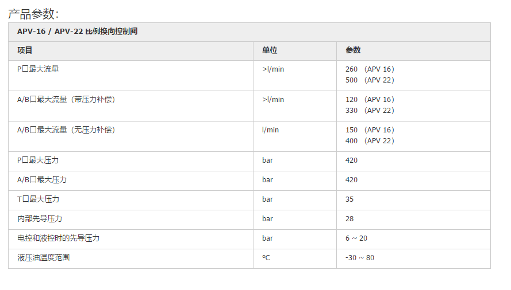Select the A/B口最大流量(带压力补偿) row label
This screenshot has width=511, height=290.
[x=66, y=100]
